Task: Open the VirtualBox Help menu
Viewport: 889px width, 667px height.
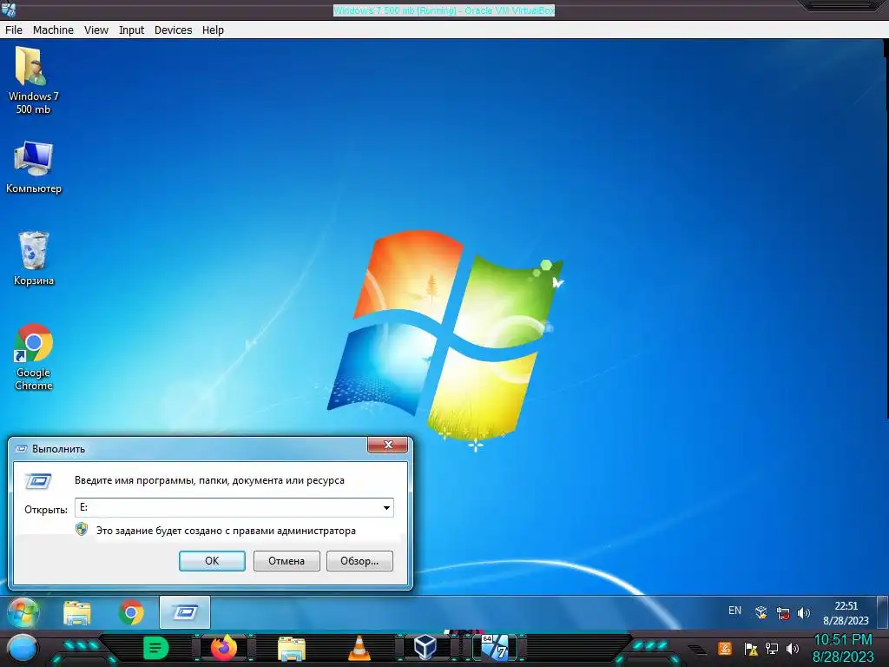Action: [x=214, y=30]
